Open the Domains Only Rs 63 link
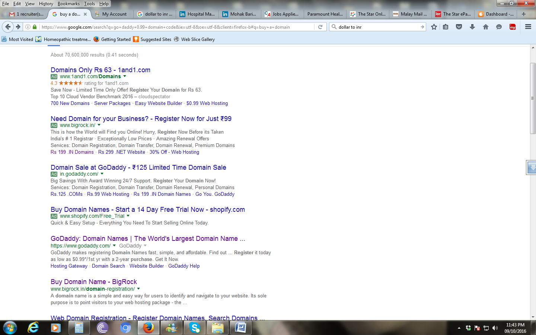The image size is (536, 335). click(x=100, y=70)
